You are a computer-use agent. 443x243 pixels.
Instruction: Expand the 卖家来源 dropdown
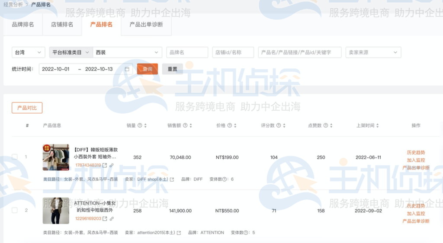point(373,52)
